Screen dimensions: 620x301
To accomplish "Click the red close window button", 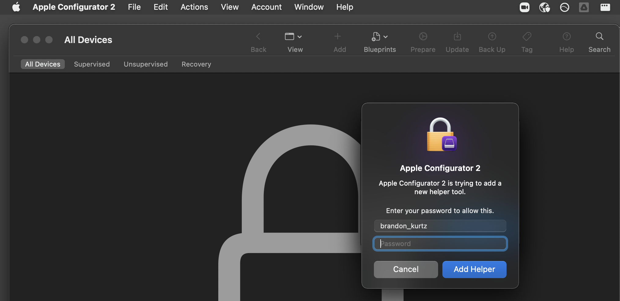I will pyautogui.click(x=24, y=40).
